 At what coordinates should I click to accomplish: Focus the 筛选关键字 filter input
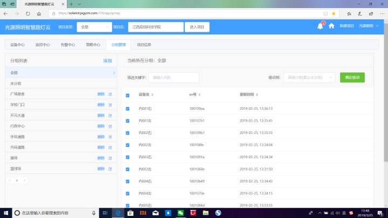point(174,78)
